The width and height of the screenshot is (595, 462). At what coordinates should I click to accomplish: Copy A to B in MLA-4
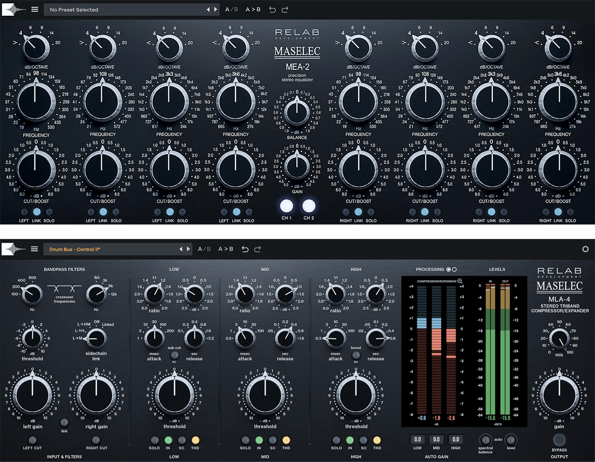(x=226, y=249)
